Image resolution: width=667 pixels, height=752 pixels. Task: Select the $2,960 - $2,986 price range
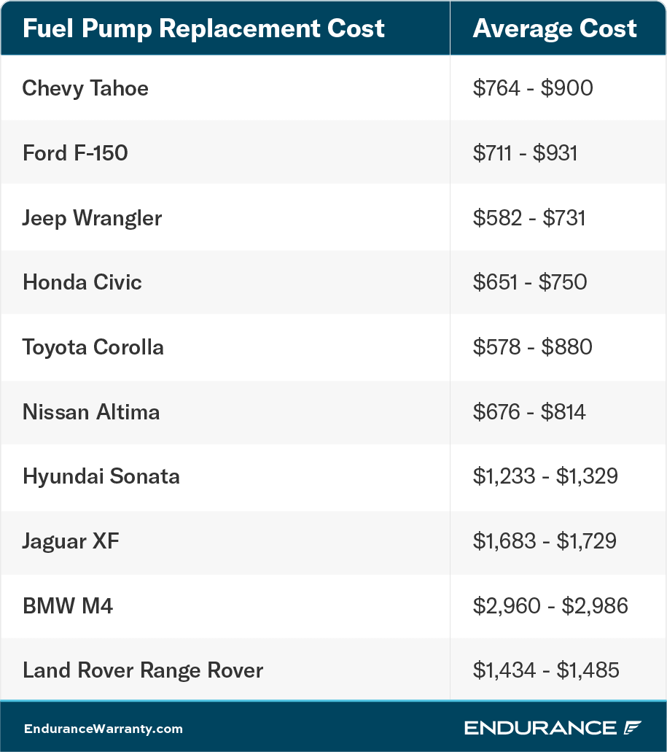pyautogui.click(x=550, y=605)
